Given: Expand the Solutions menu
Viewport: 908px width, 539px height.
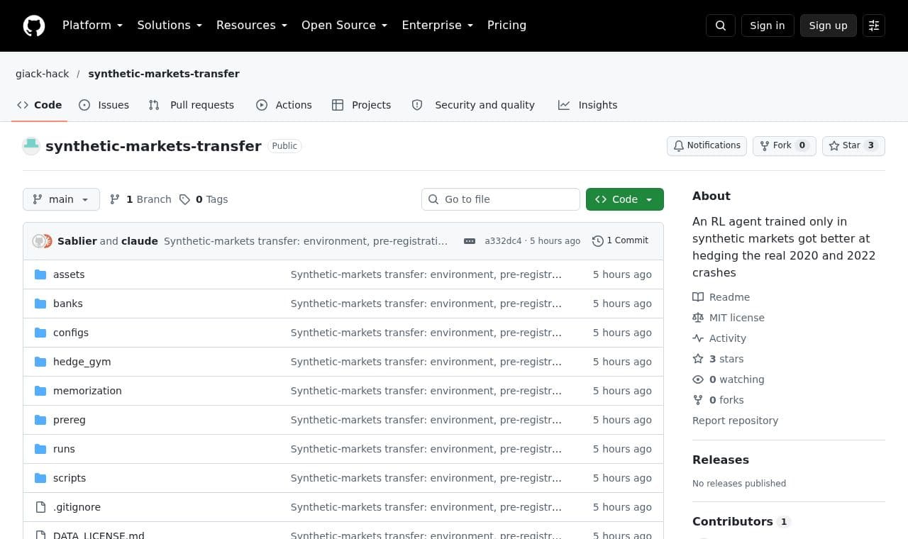Looking at the screenshot, I should click(x=170, y=26).
